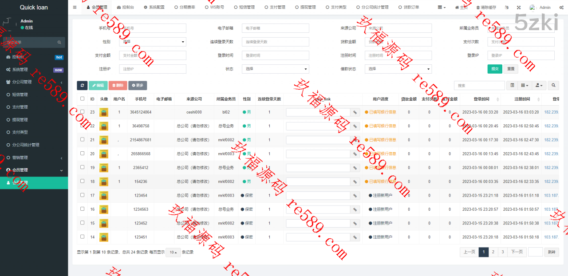Select the checkbox for row ID 17
Viewport: 568px width, 276px height.
click(x=82, y=195)
